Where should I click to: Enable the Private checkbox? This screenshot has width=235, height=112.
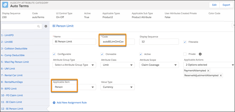185,54
